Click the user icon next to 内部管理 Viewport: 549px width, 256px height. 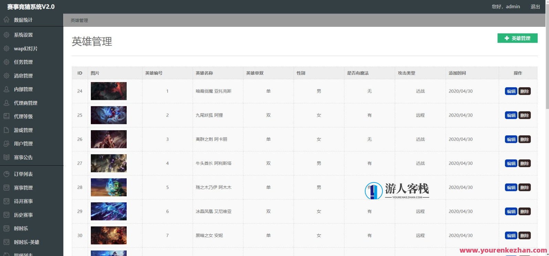[x=7, y=89]
